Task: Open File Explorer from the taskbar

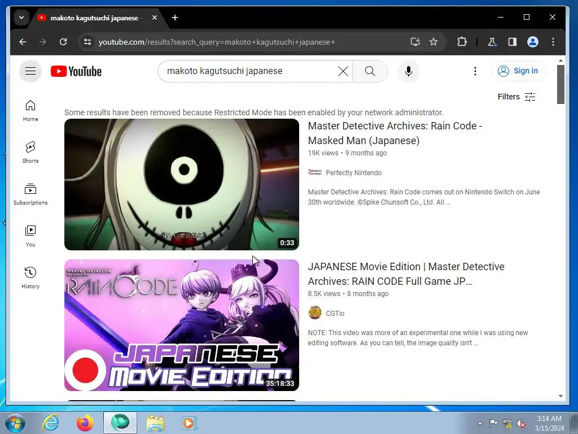Action: pos(155,423)
